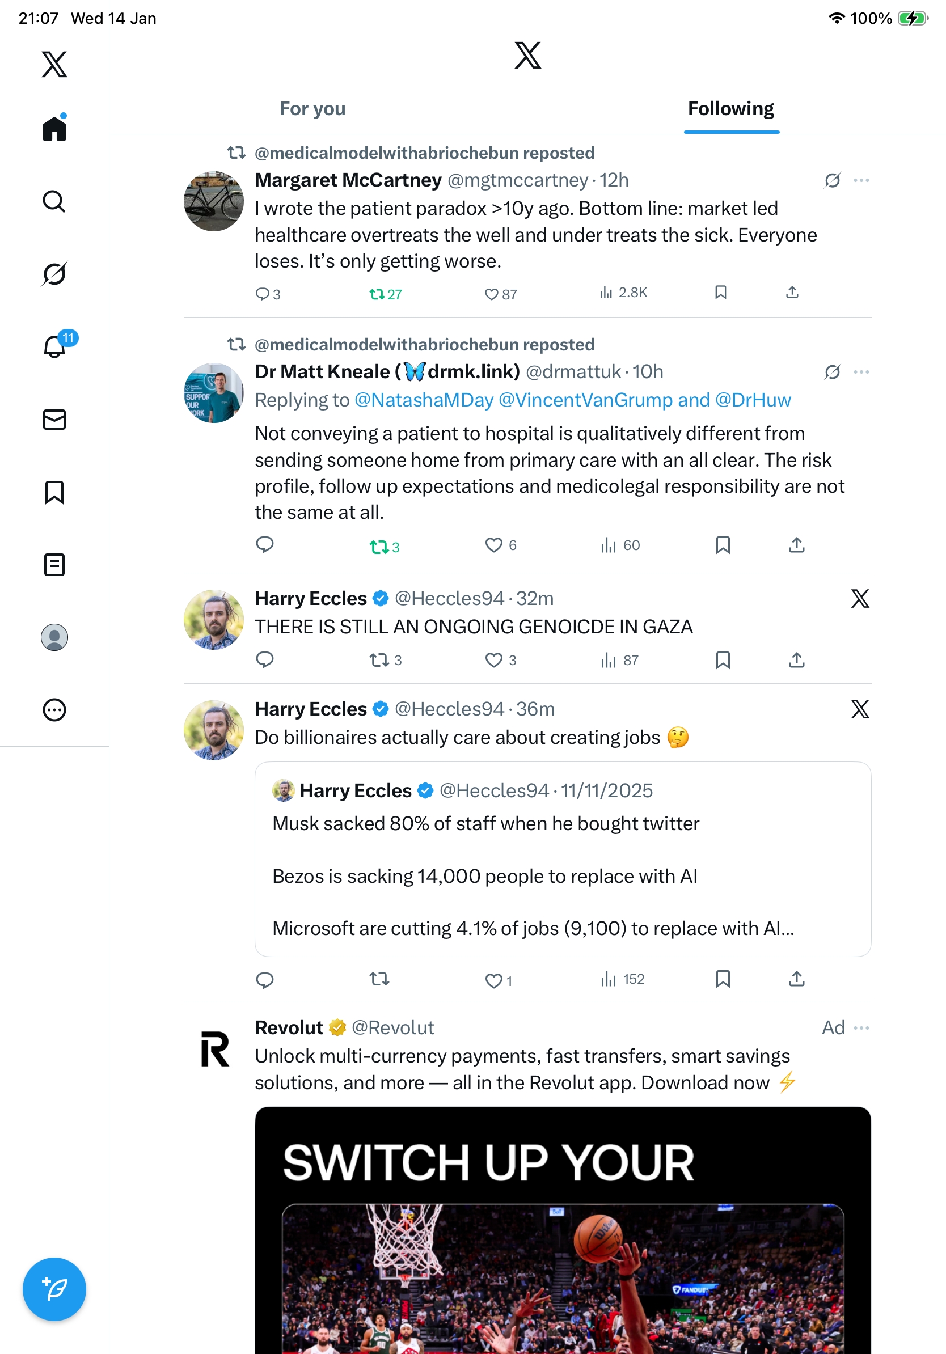Open the @Revolut handle link
Viewport: 946px width, 1354px height.
coord(392,1028)
